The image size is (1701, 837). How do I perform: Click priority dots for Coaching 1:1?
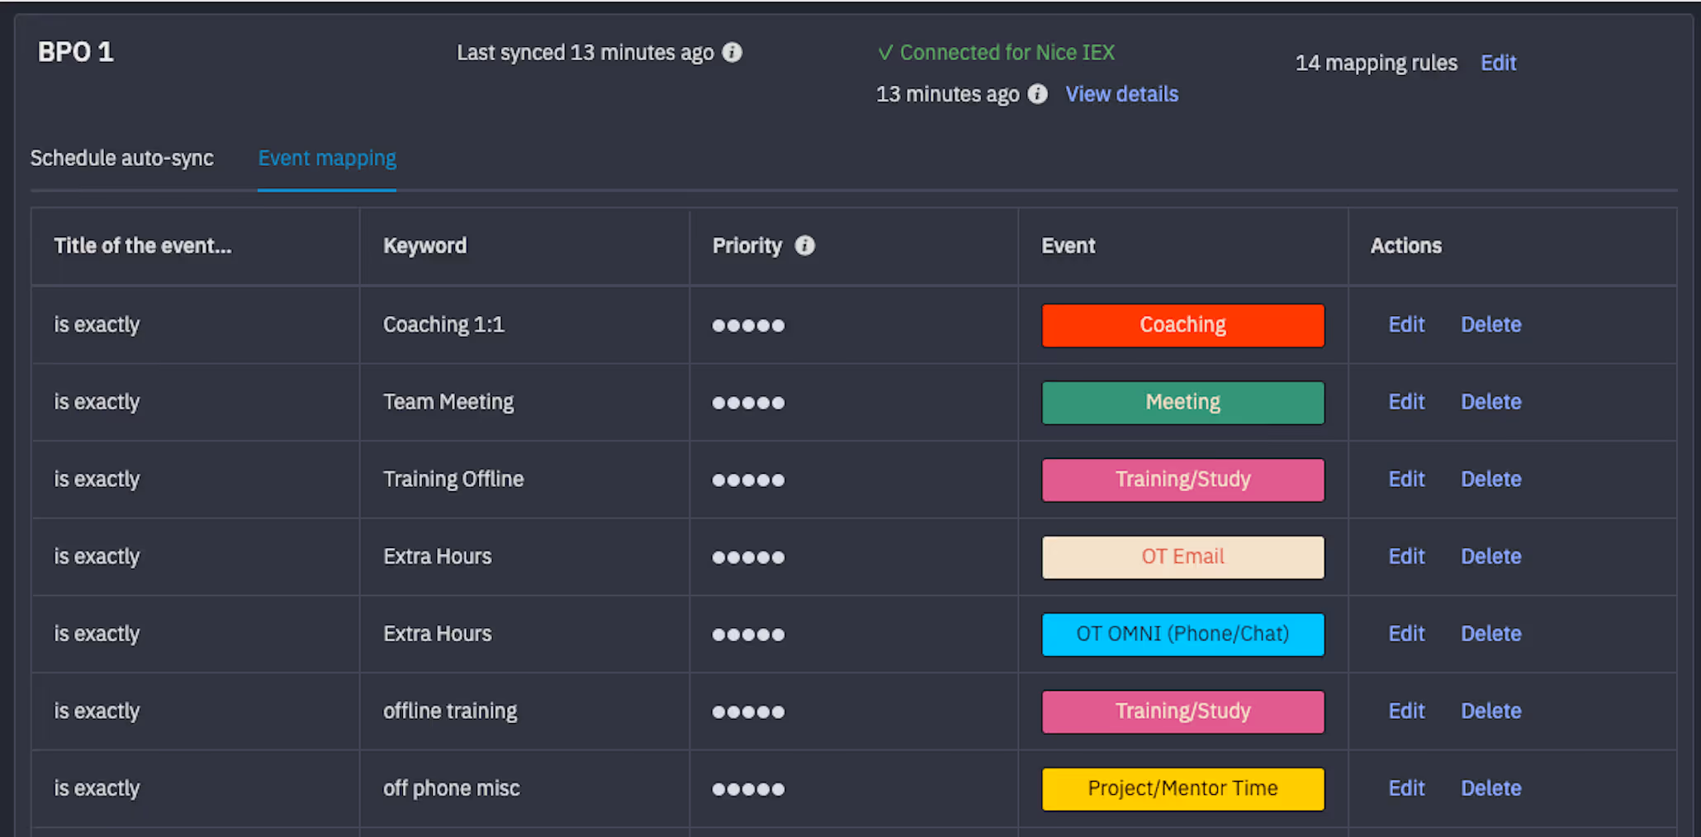pos(748,325)
